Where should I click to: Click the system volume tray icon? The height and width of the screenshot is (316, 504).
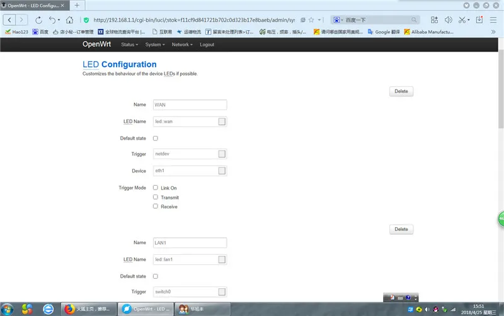tap(427, 310)
